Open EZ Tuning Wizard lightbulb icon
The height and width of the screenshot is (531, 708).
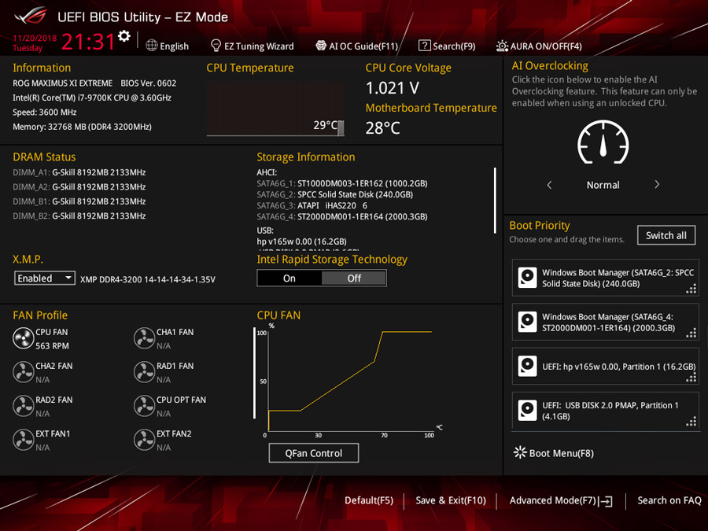coord(216,46)
